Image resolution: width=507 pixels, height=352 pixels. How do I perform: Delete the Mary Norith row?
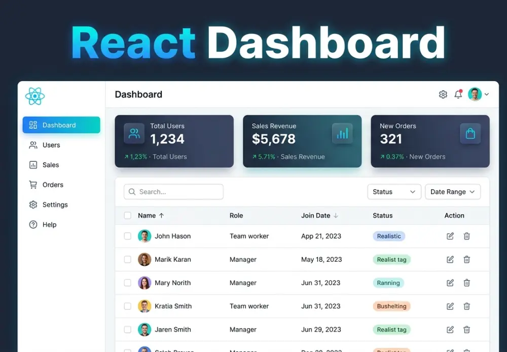coord(466,283)
